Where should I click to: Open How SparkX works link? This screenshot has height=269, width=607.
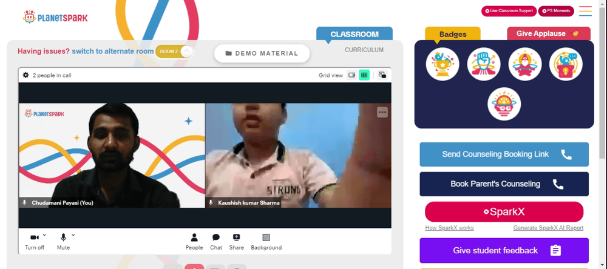[x=449, y=228]
